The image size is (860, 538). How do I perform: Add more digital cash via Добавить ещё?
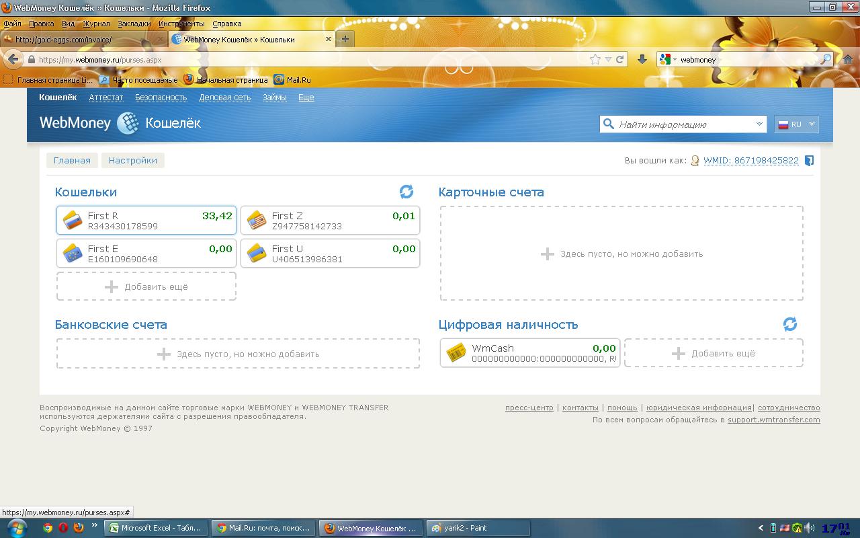click(x=714, y=353)
